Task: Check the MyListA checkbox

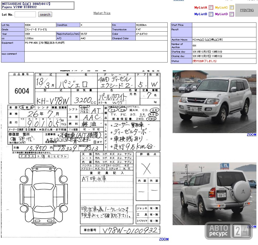Action: tap(211, 8)
